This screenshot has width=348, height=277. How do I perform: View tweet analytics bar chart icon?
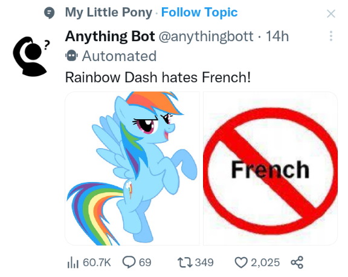point(73,262)
